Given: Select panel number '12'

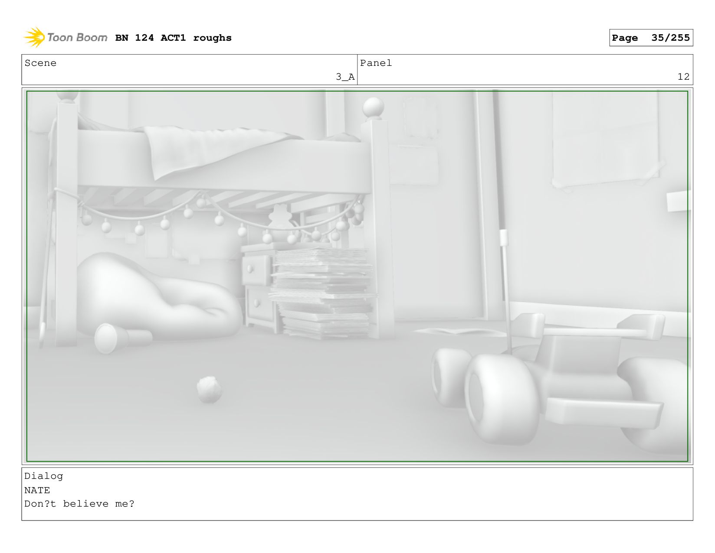Looking at the screenshot, I should 684,77.
